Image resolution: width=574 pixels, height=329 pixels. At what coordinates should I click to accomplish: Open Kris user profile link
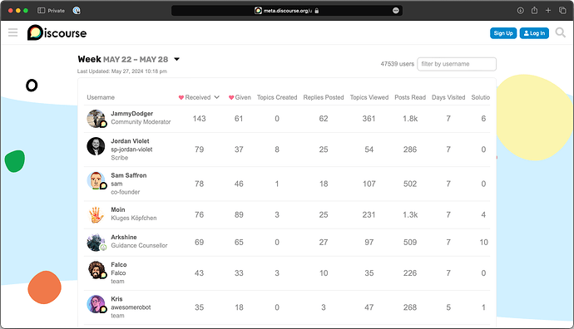(x=116, y=298)
